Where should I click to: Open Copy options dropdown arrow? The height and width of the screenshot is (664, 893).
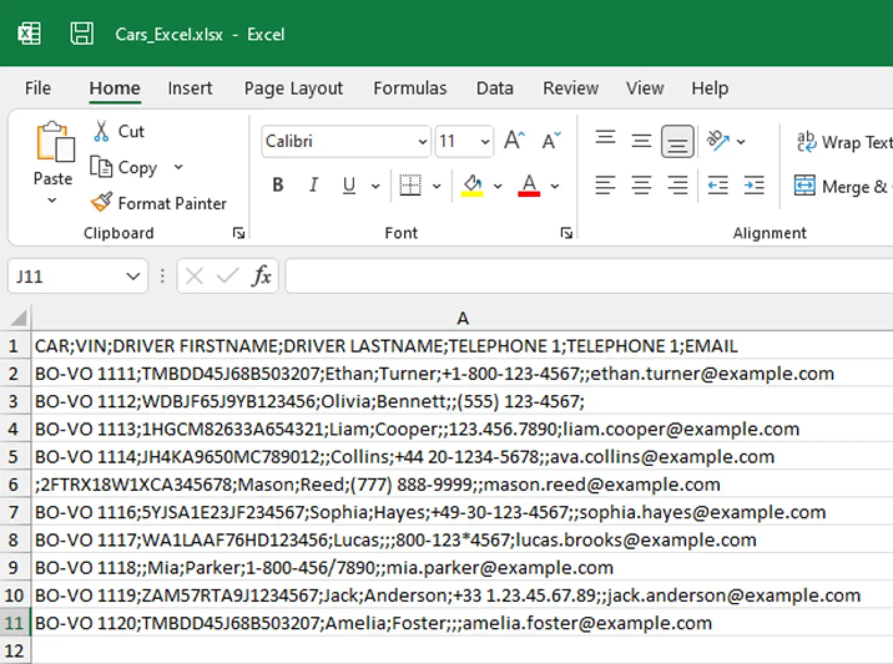(178, 167)
